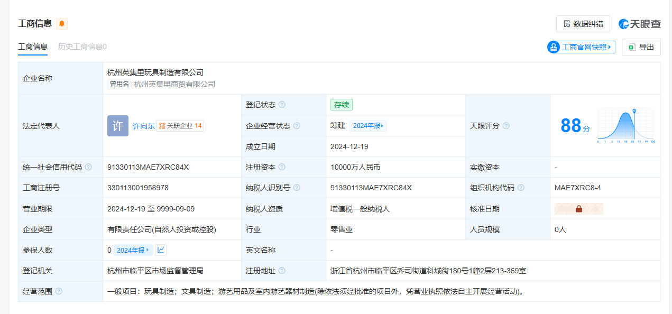Click the 工商信息 section heading
This screenshot has width=672, height=314.
coord(35,24)
